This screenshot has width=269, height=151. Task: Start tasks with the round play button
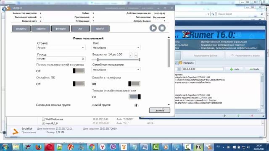tap(153, 28)
